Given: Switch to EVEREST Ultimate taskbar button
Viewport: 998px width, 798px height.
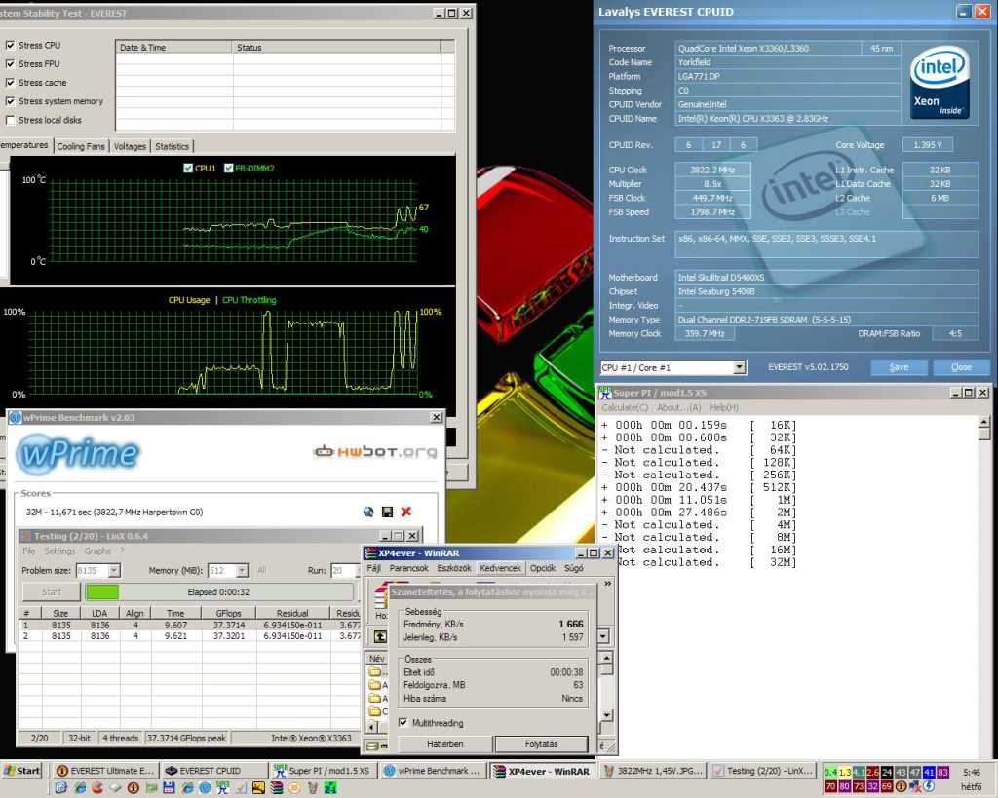Looking at the screenshot, I should pyautogui.click(x=105, y=770).
